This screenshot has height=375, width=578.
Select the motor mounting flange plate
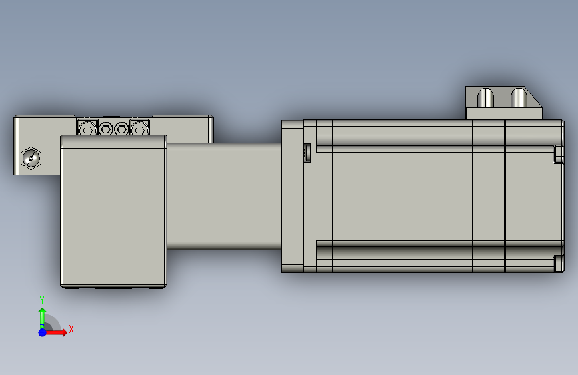292,196
